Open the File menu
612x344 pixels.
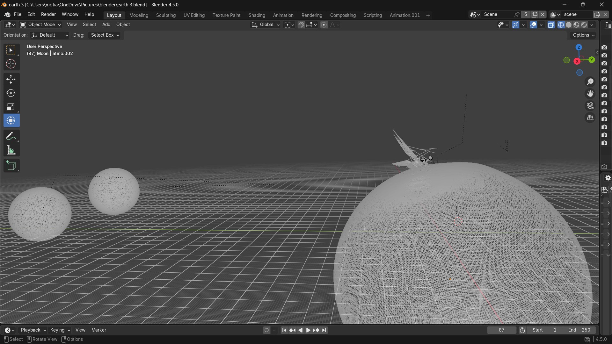coord(18,15)
